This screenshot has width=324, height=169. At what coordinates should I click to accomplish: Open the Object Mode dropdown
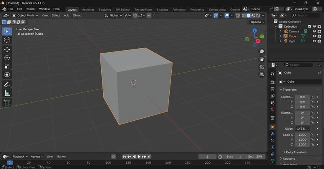(25, 15)
